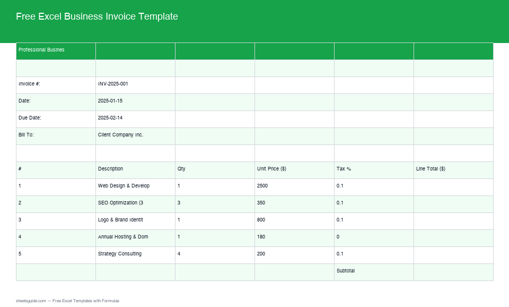Select the 'Strategy Consulting' cell
509x307 pixels.
coord(135,254)
